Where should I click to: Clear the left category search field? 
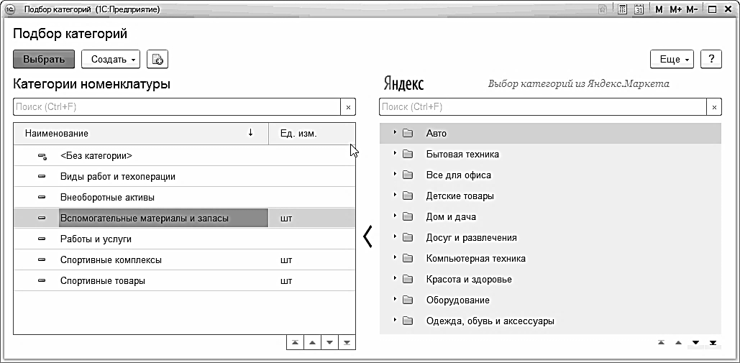click(x=348, y=107)
